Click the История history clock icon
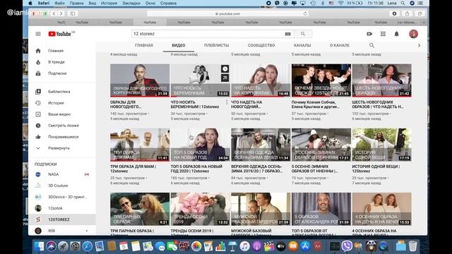The height and width of the screenshot is (254, 452). [38, 103]
